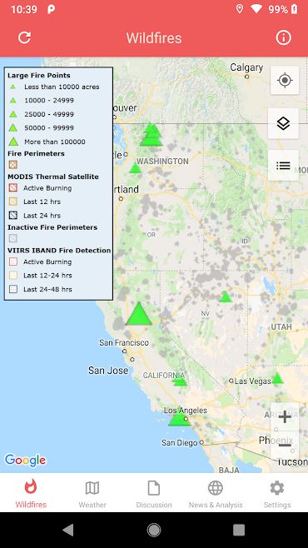Screen dimensions: 308x548
Task: Open the map layers button
Action: pyautogui.click(x=283, y=123)
